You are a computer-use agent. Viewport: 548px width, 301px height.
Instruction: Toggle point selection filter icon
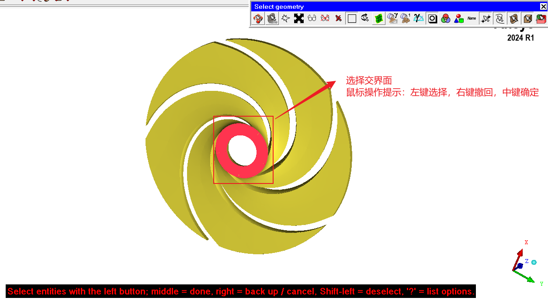[486, 18]
